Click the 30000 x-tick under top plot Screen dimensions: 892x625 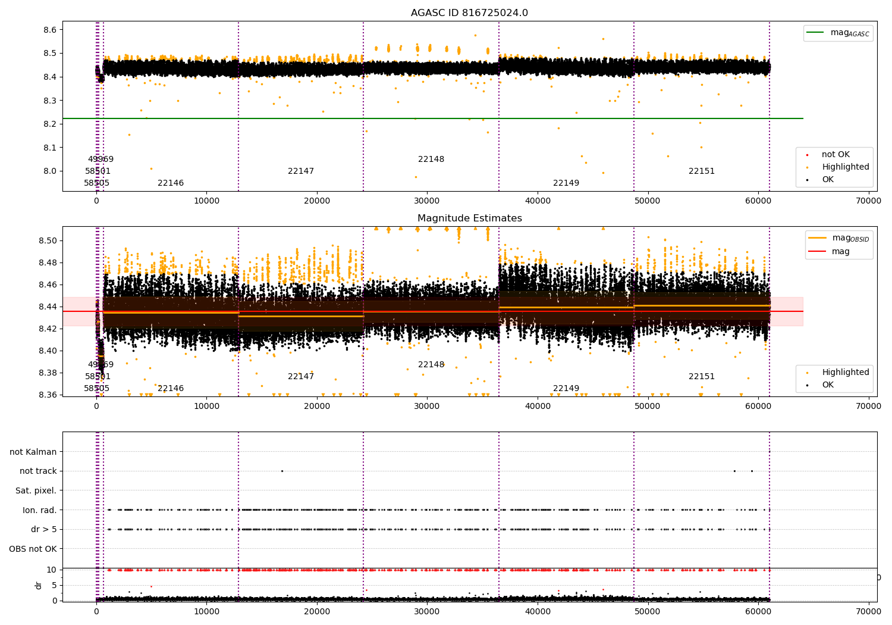click(427, 201)
